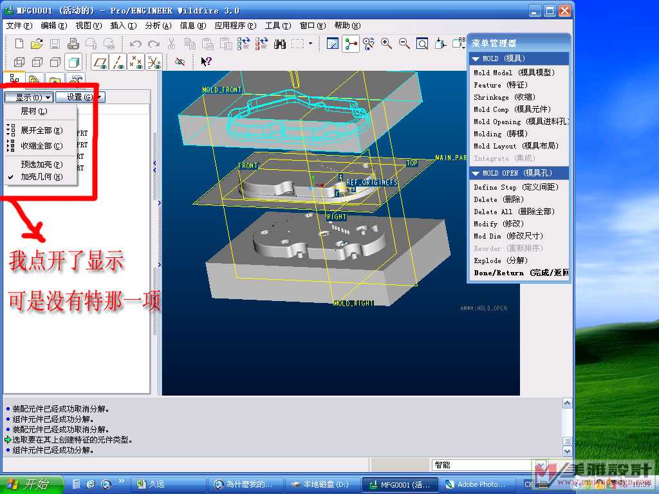This screenshot has width=659, height=494.
Task: Open the 智能 selection filter dropdown
Action: (x=541, y=464)
